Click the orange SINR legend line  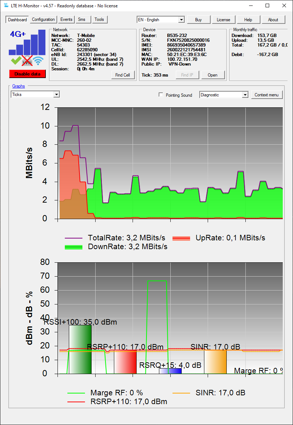[181, 393]
